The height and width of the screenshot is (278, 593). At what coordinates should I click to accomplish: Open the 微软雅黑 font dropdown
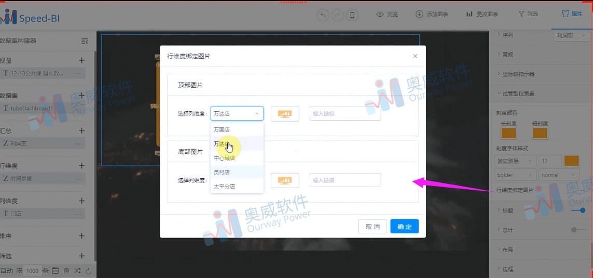pyautogui.click(x=514, y=161)
